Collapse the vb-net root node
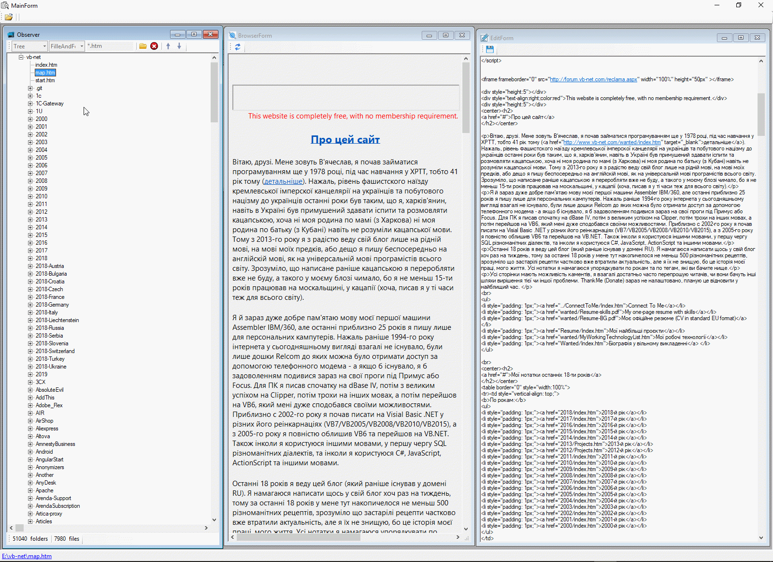Image resolution: width=773 pixels, height=562 pixels. coord(21,57)
